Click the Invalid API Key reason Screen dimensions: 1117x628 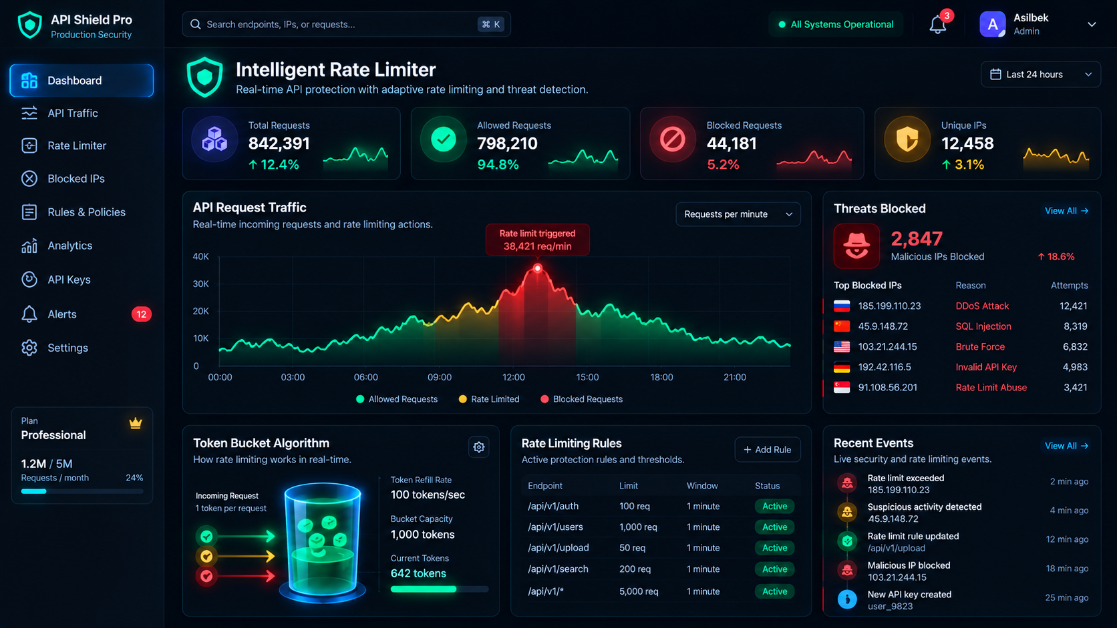tap(986, 367)
